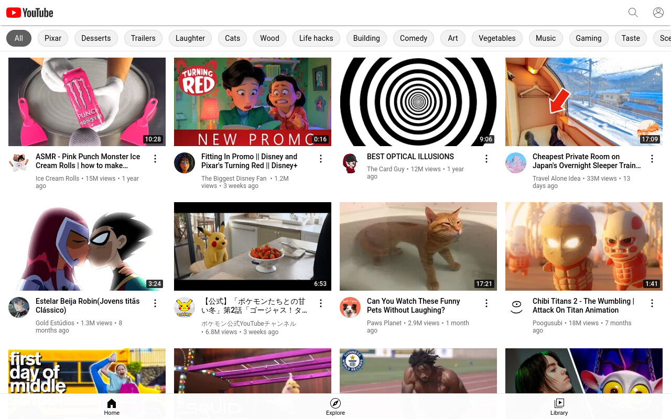
Task: Select the Cats filter chip
Action: click(x=233, y=38)
